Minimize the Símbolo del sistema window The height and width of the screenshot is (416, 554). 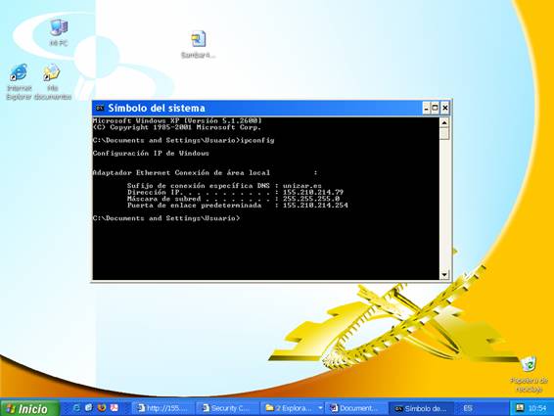(427, 108)
